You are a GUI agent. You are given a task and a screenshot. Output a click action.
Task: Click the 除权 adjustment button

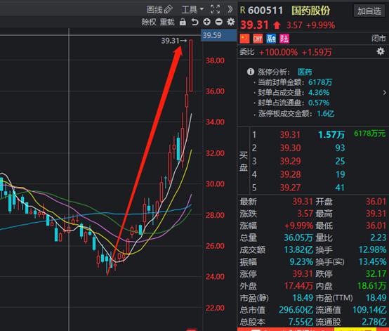coord(149,22)
